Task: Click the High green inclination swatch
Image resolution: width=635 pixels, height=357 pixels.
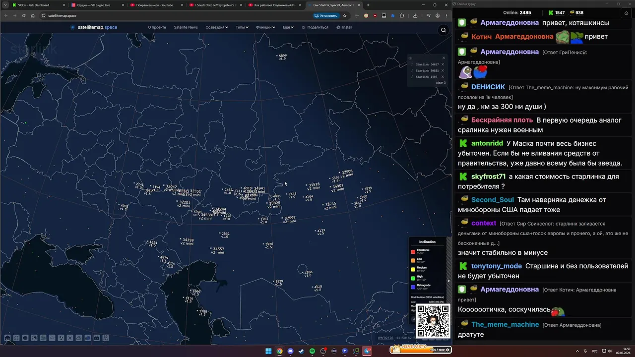Action: 413,278
